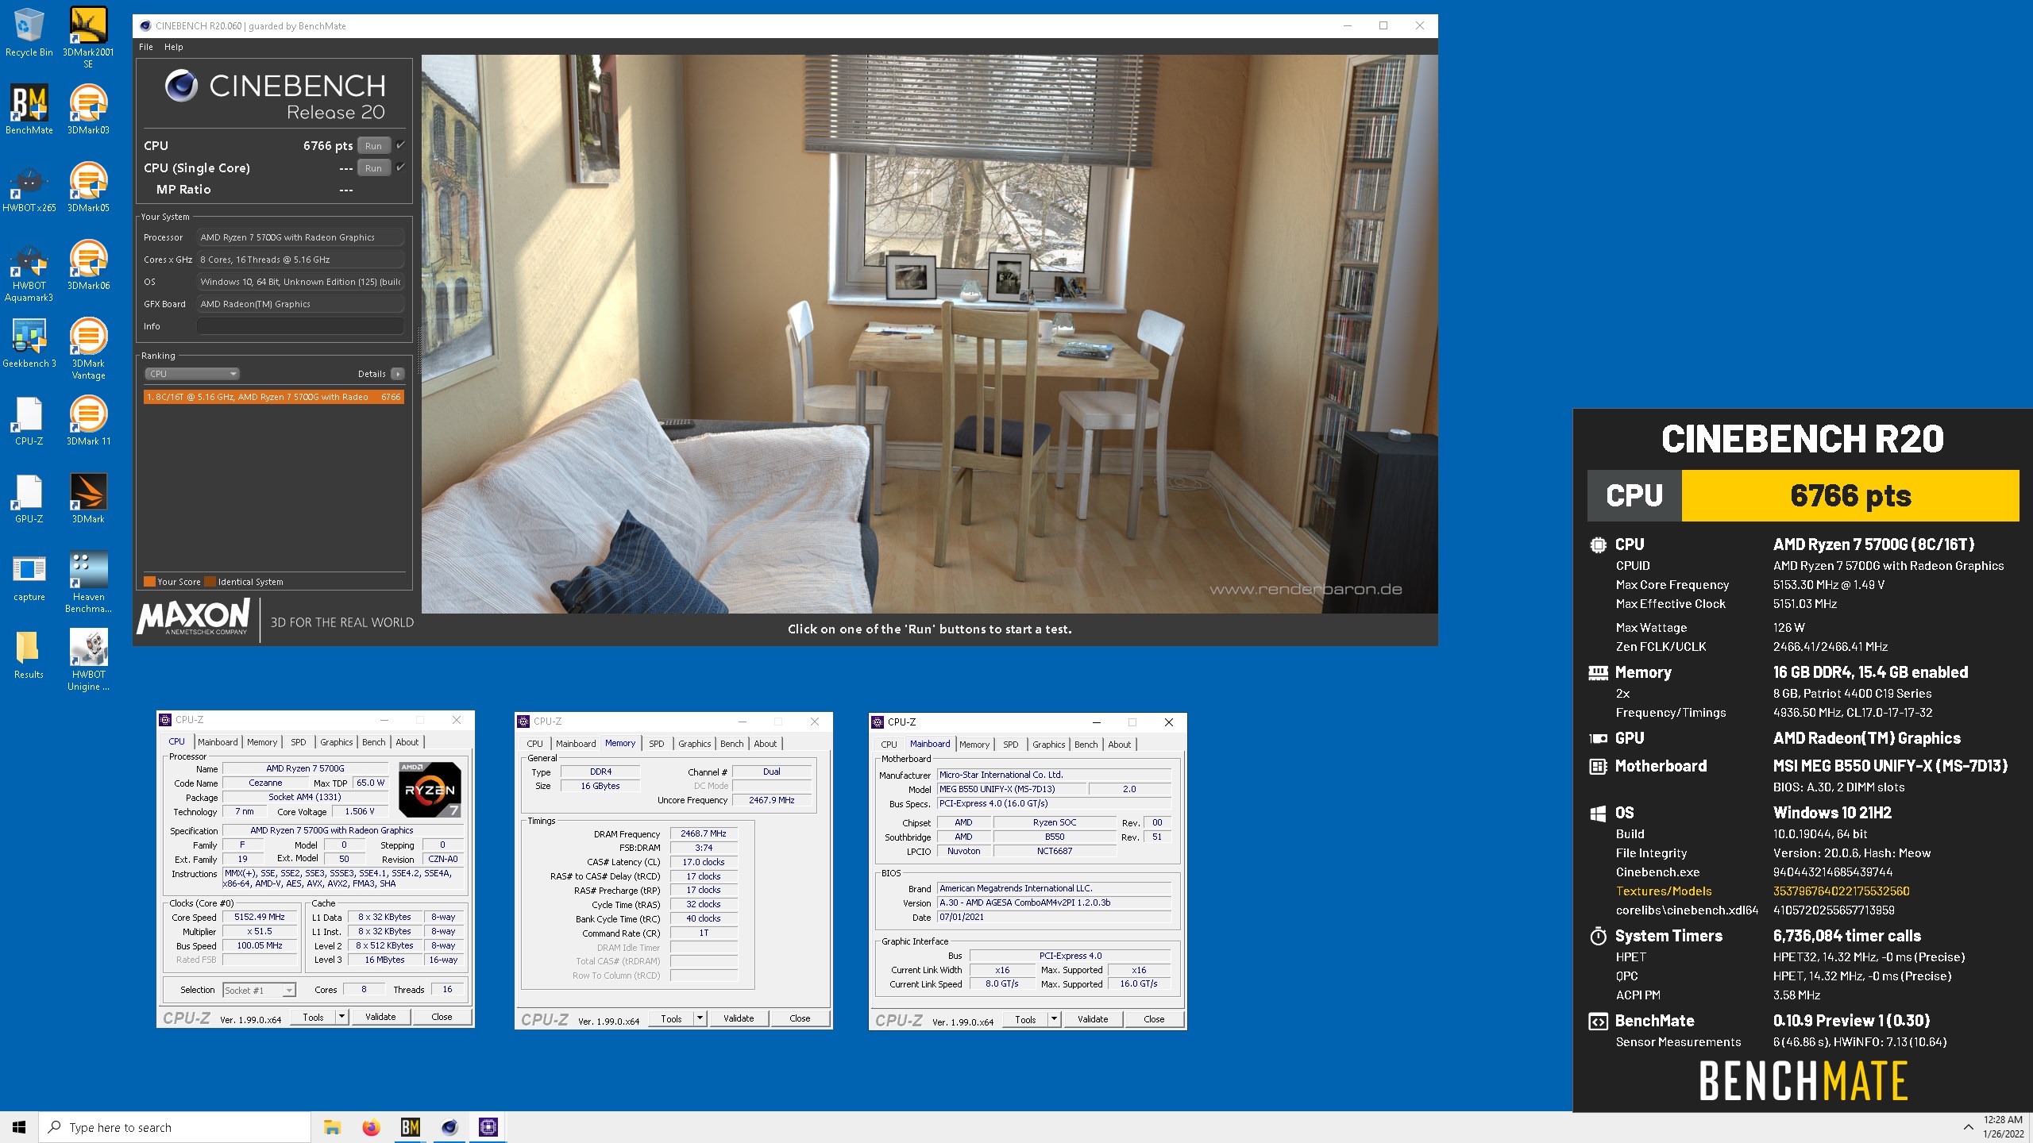The height and width of the screenshot is (1143, 2033).
Task: Launch the 3DMark05 desktop shortcut
Action: 88,187
